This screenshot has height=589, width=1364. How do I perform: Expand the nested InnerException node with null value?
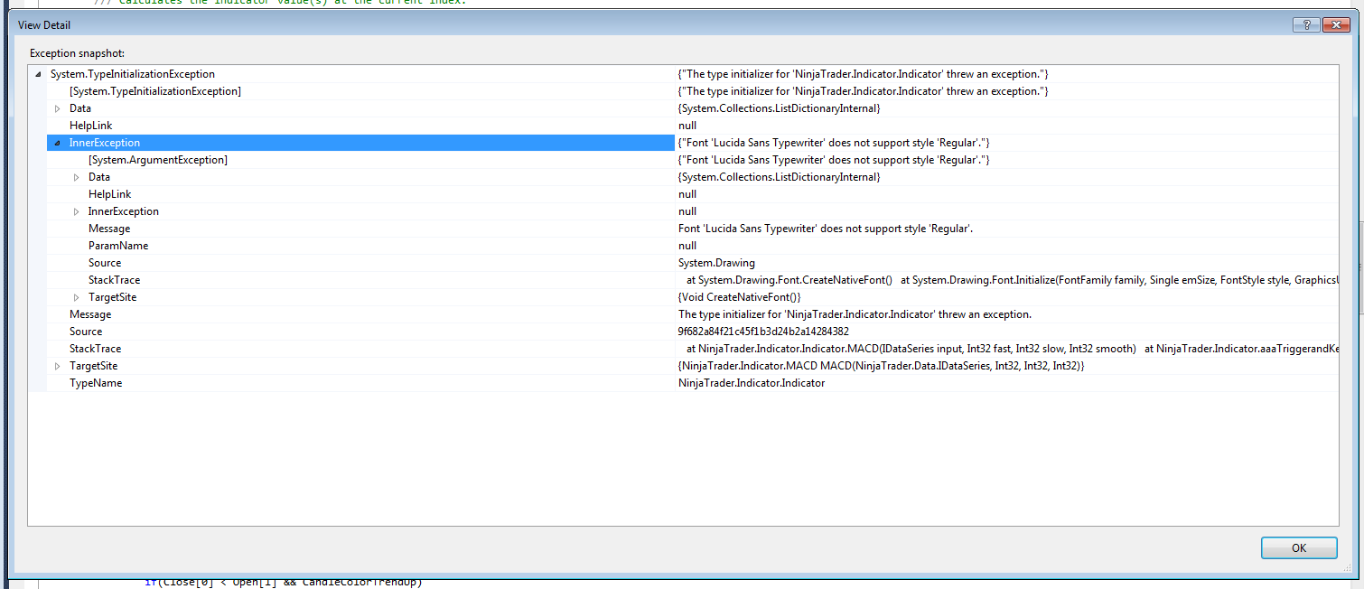point(77,211)
